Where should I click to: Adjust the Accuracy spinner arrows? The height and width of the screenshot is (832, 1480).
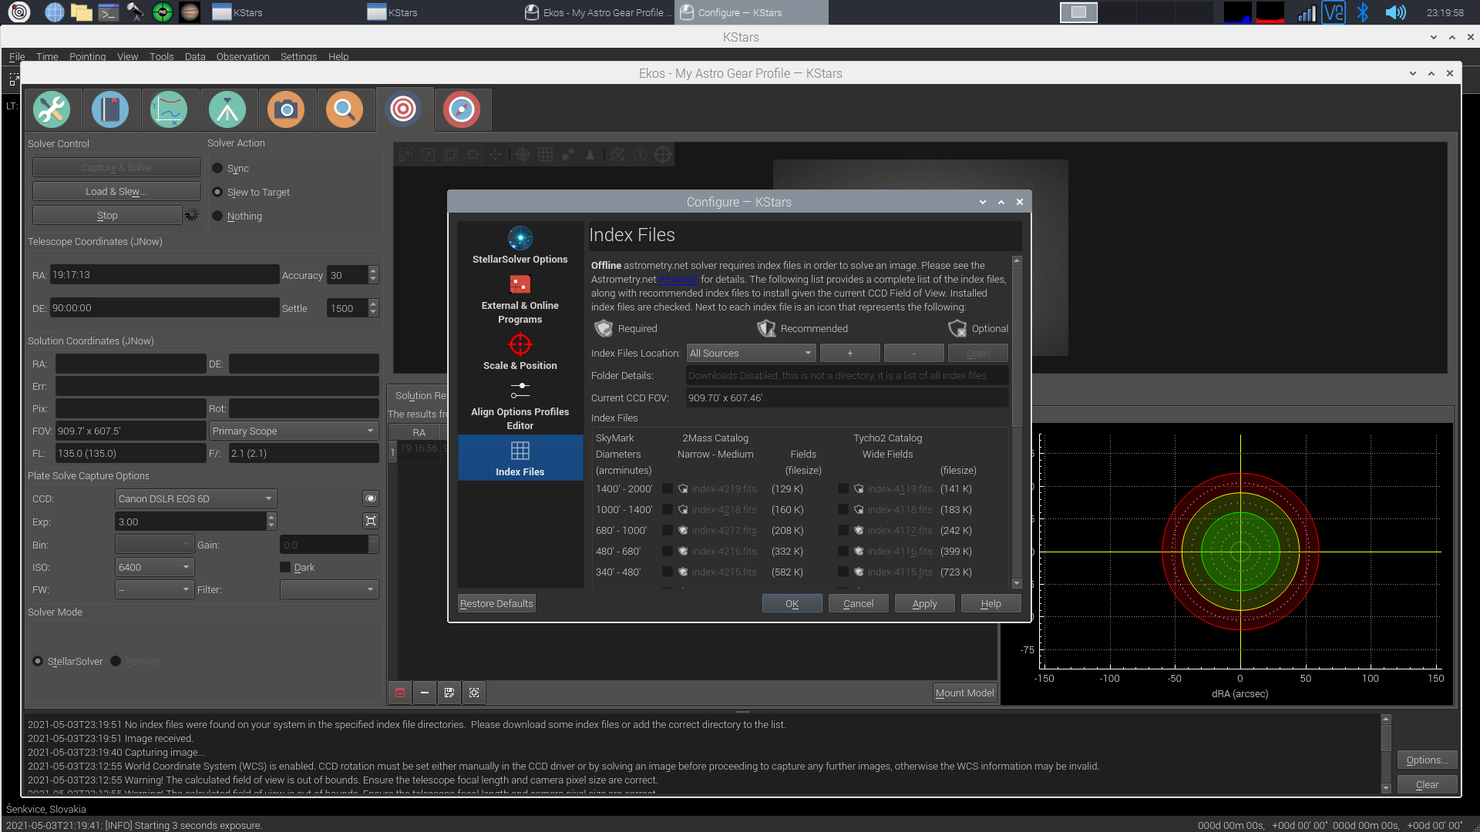[373, 275]
